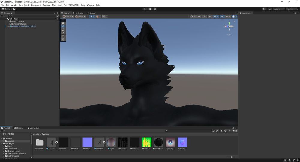Open Unity Cloud services button

tap(14, 9)
